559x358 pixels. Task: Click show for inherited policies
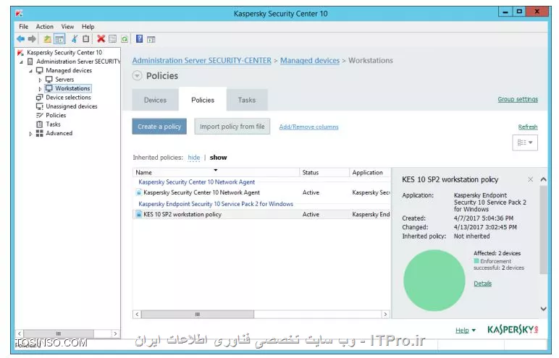(218, 158)
